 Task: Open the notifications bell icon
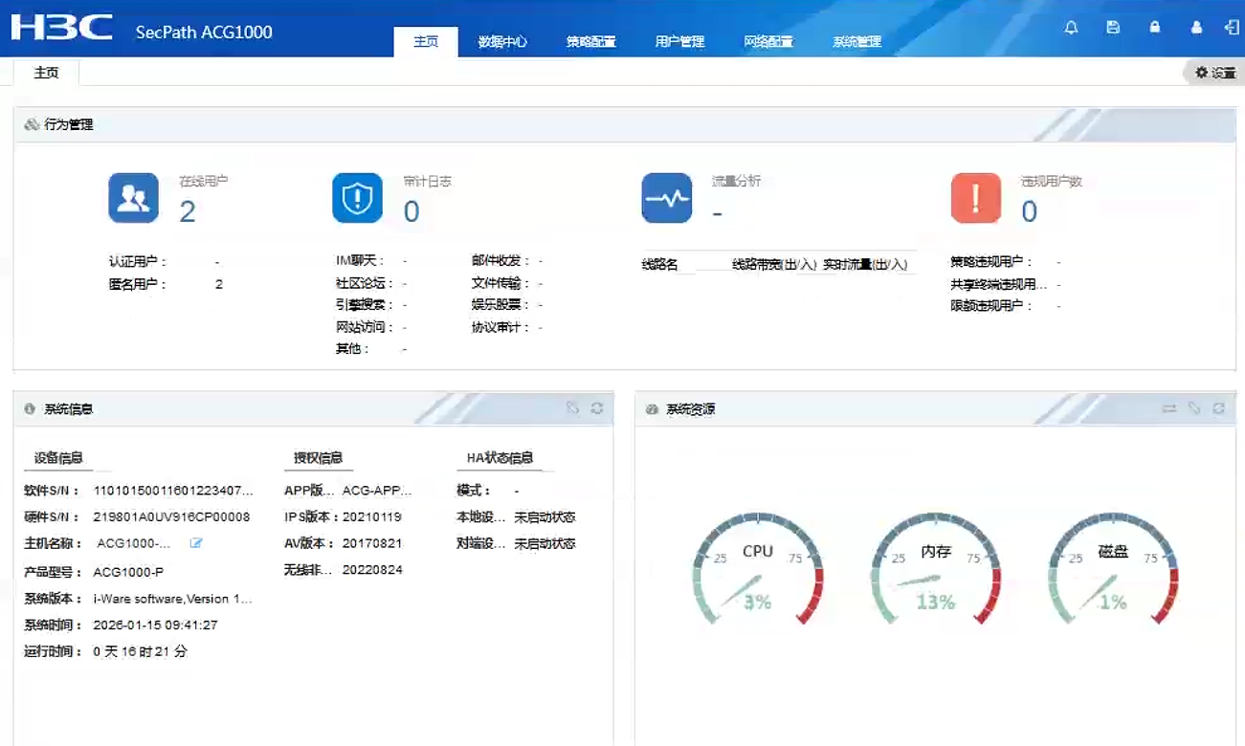1071,28
